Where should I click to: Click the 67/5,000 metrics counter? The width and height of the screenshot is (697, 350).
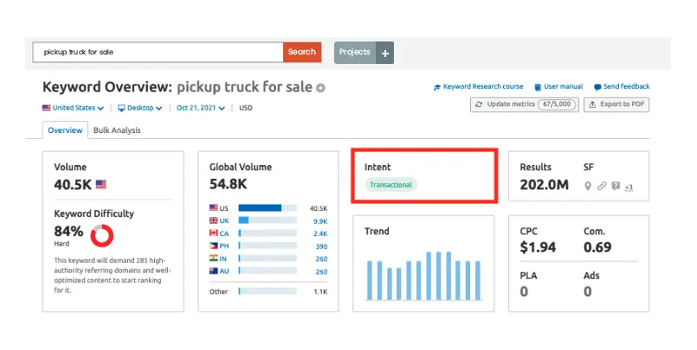[x=557, y=105]
